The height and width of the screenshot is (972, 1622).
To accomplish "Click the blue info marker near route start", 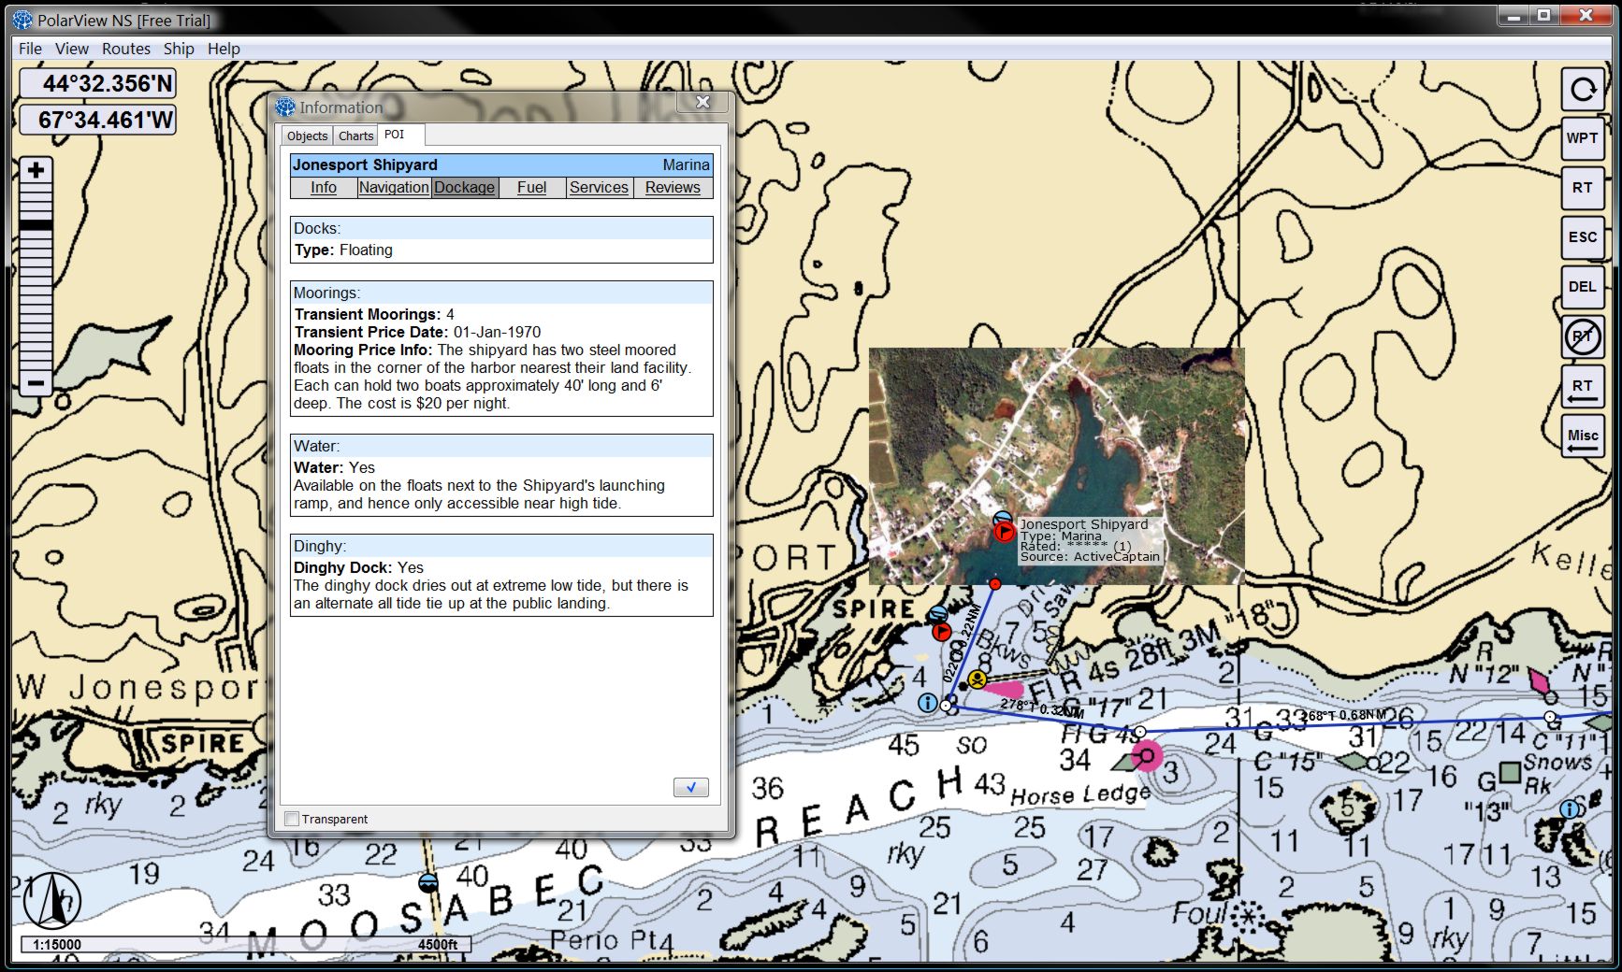I will click(x=927, y=702).
